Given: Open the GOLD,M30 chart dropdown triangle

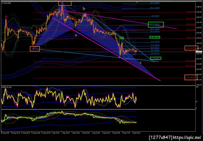Looking at the screenshot, I should point(2,3).
